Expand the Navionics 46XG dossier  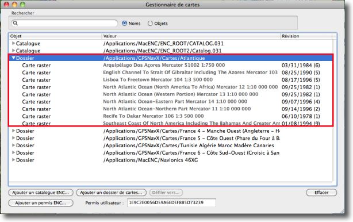13,160
